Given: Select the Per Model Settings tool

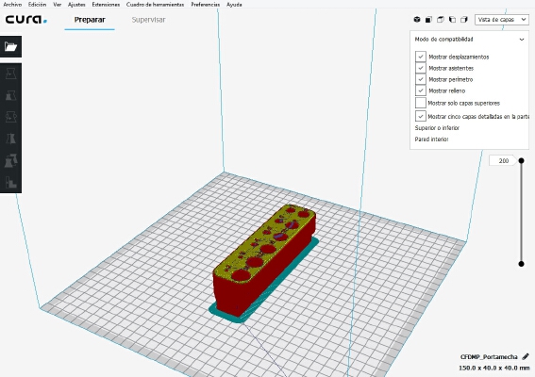Looking at the screenshot, I should (10, 160).
